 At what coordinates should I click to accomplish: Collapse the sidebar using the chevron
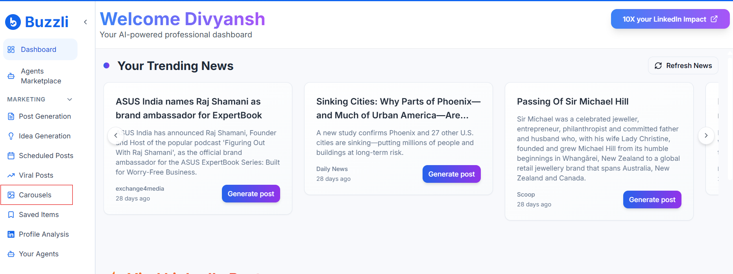(85, 22)
